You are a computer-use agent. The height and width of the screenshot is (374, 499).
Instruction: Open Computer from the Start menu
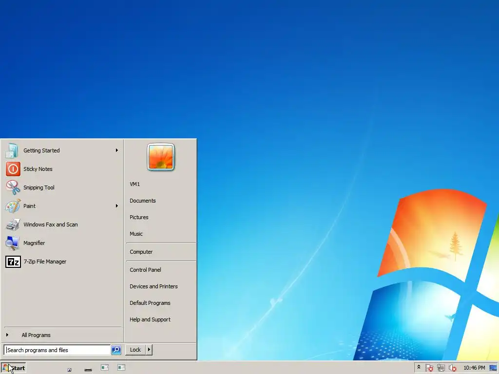(161, 252)
